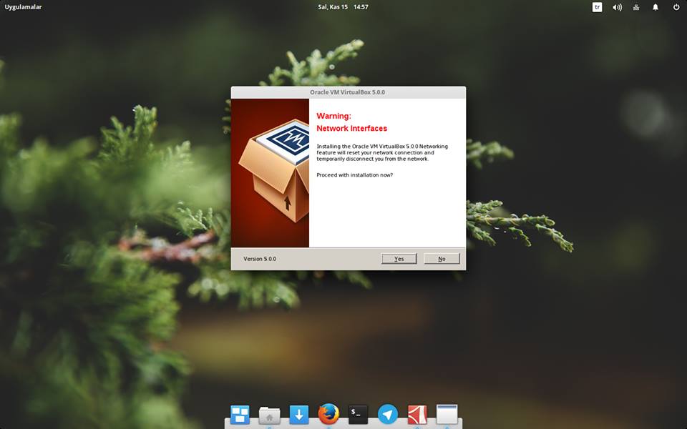Open the network connection indicator

(x=636, y=7)
